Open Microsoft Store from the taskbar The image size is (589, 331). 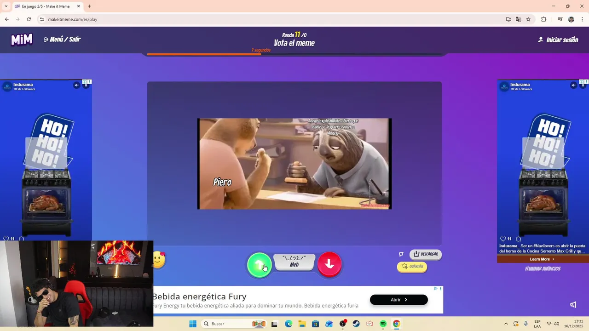(315, 324)
